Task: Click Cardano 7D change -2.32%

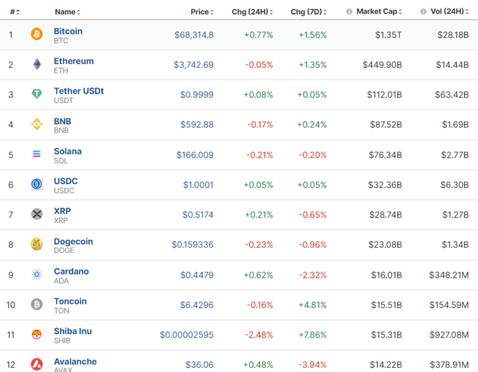Action: coord(313,275)
